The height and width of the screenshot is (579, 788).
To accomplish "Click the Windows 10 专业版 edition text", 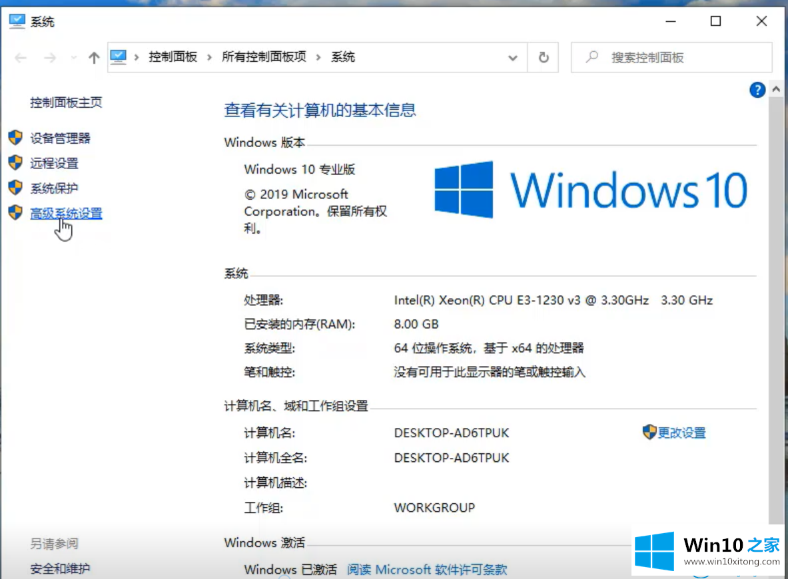I will [300, 169].
